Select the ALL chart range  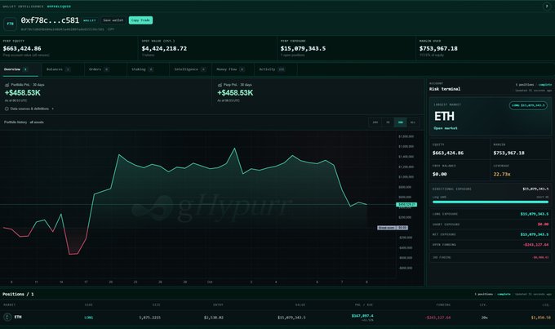coord(413,122)
